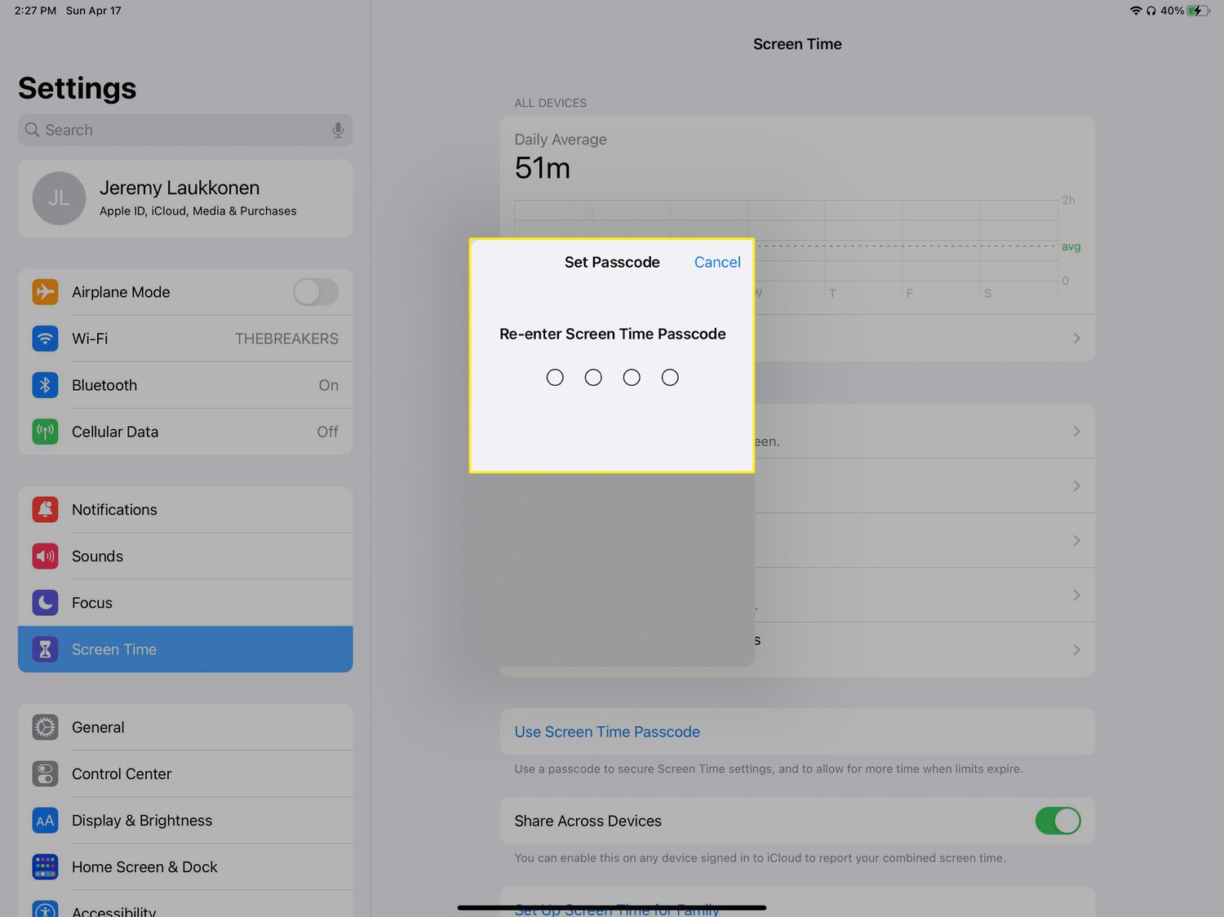The width and height of the screenshot is (1224, 917).
Task: Tap the Cellular Data antenna icon
Action: point(46,432)
